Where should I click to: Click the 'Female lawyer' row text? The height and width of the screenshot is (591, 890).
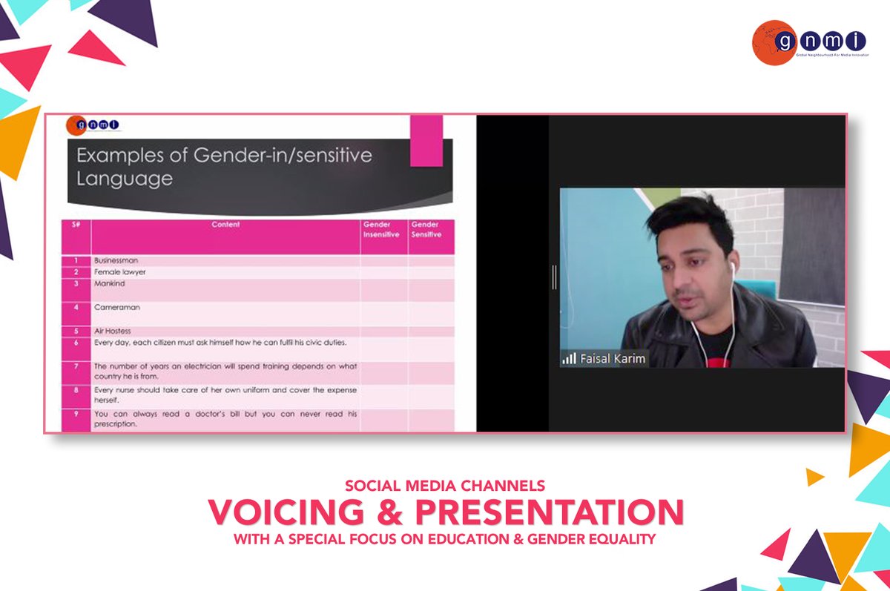click(x=119, y=272)
